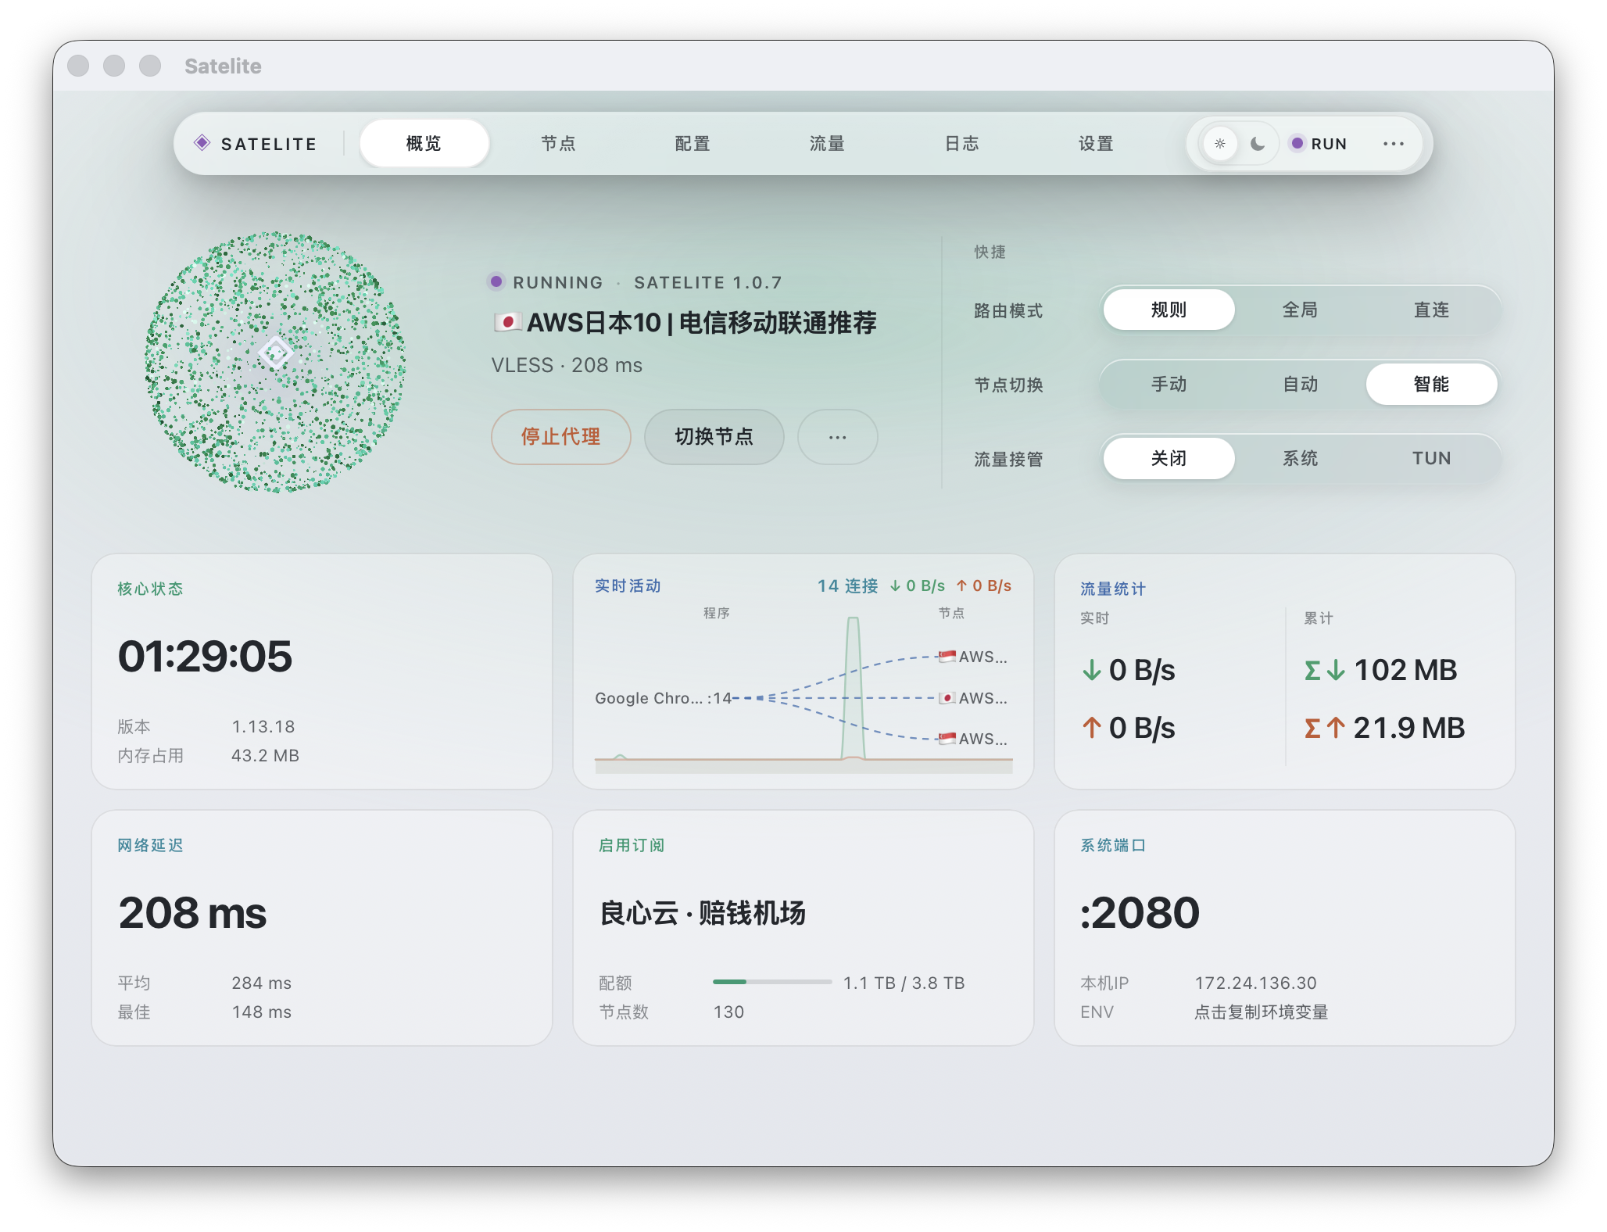
Task: Click the green download rate in 实时活动
Action: pyautogui.click(x=917, y=586)
